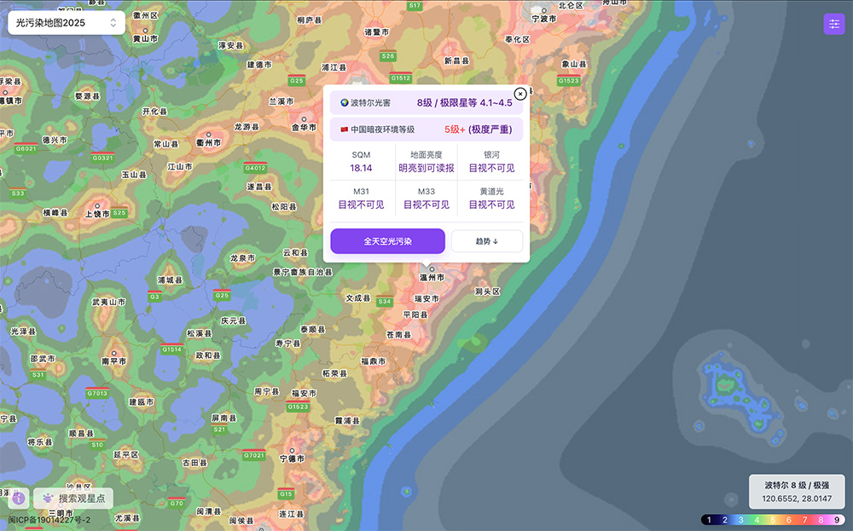Image resolution: width=853 pixels, height=531 pixels.
Task: Click the M31 目视不可见 cell
Action: [x=361, y=199]
